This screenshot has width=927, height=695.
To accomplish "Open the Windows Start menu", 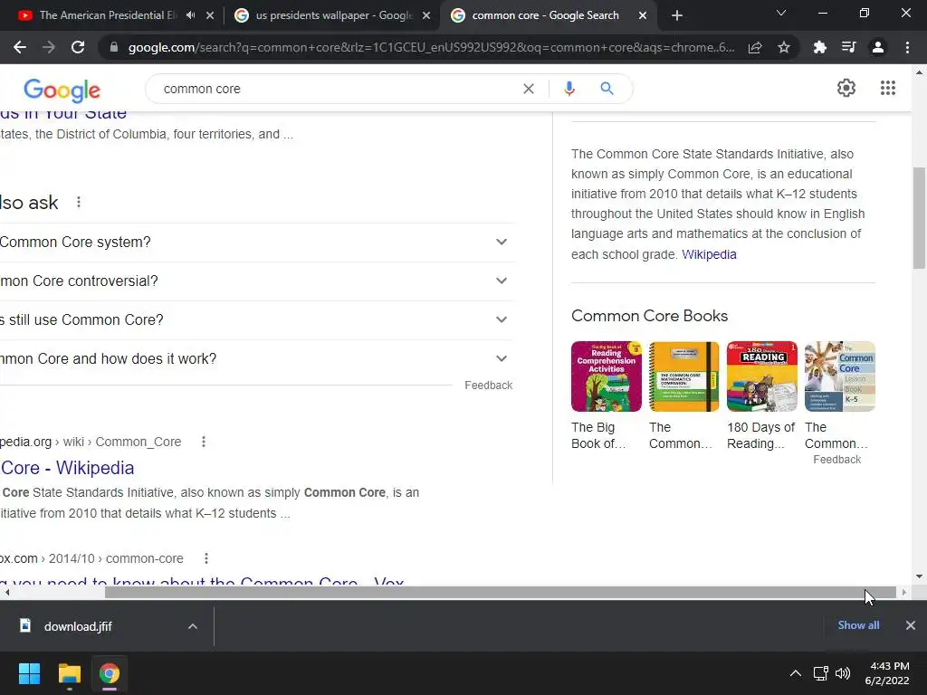I will coord(29,673).
